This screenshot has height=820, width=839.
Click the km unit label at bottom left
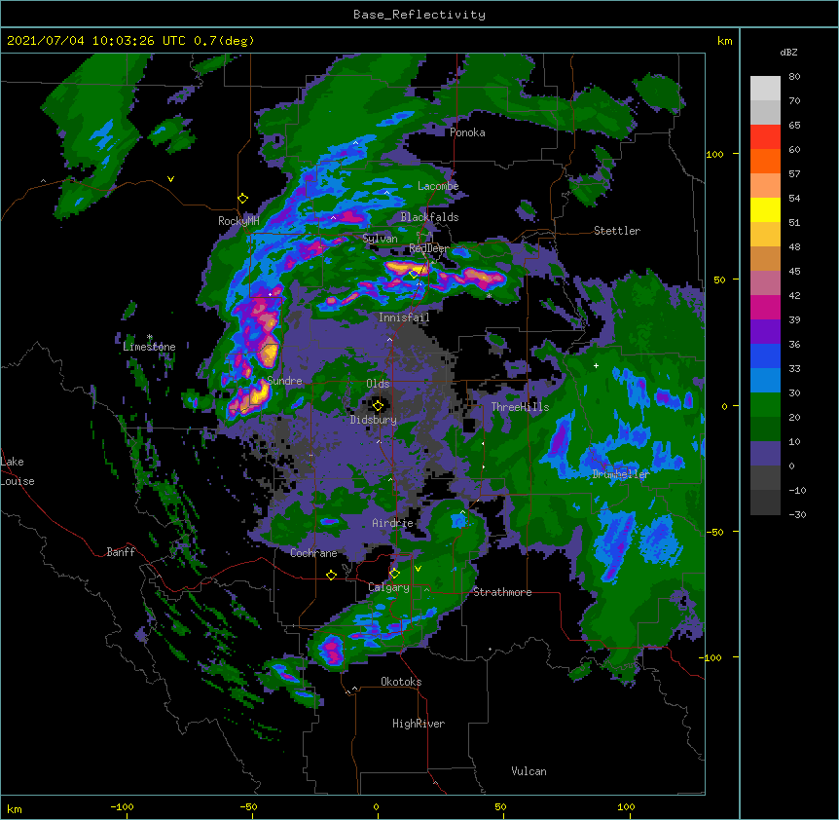pyautogui.click(x=15, y=808)
